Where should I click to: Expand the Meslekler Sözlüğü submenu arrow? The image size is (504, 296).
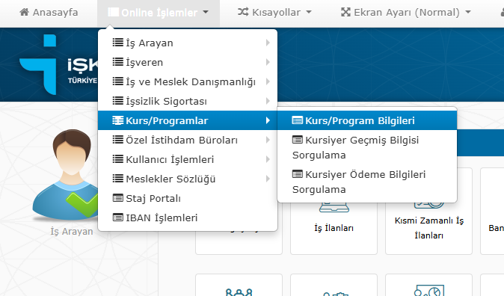(268, 179)
